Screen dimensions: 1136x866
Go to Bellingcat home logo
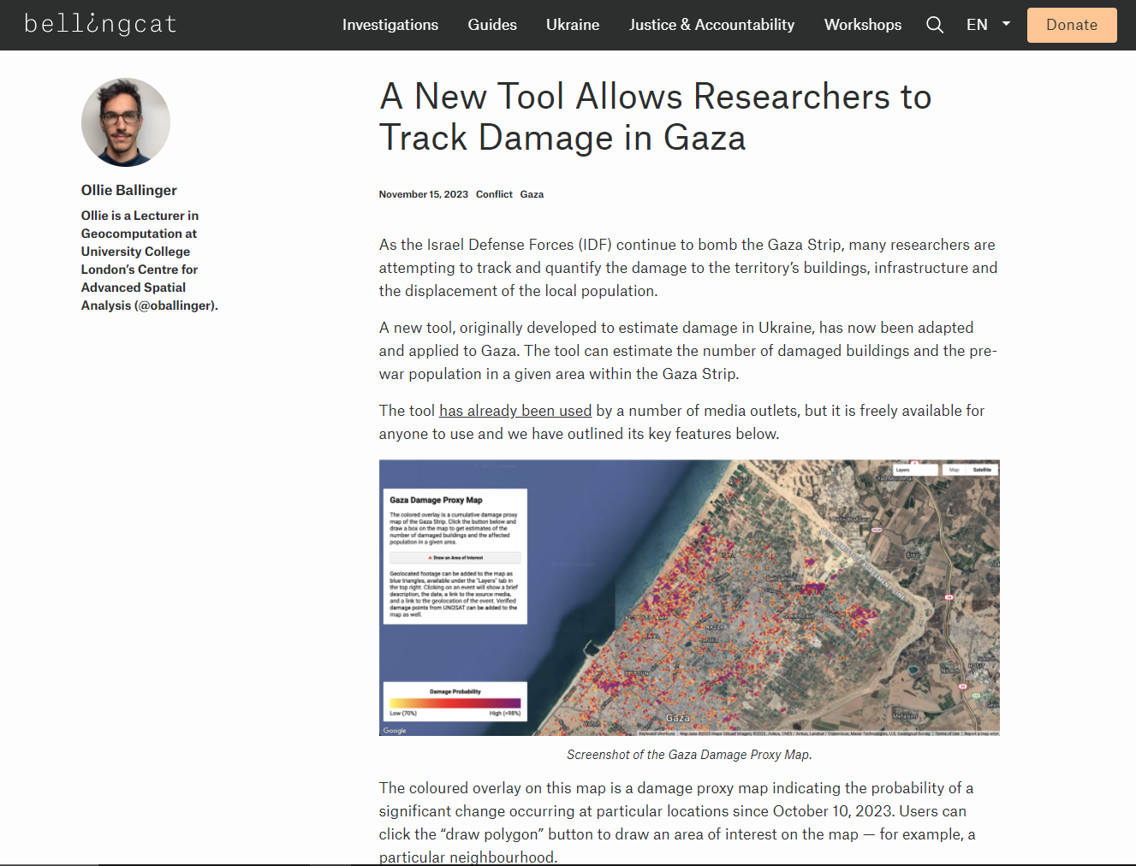tap(100, 24)
